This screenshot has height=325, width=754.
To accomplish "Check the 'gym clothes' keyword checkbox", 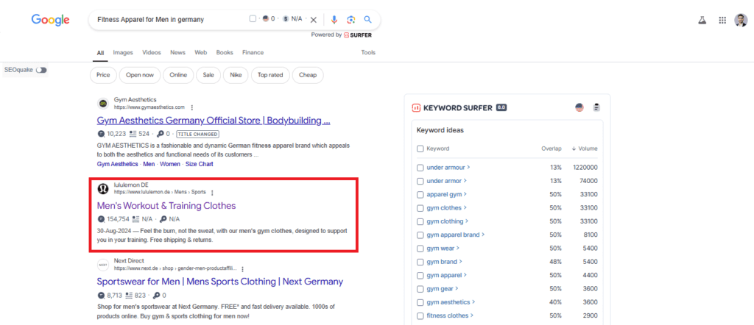I will tap(420, 207).
